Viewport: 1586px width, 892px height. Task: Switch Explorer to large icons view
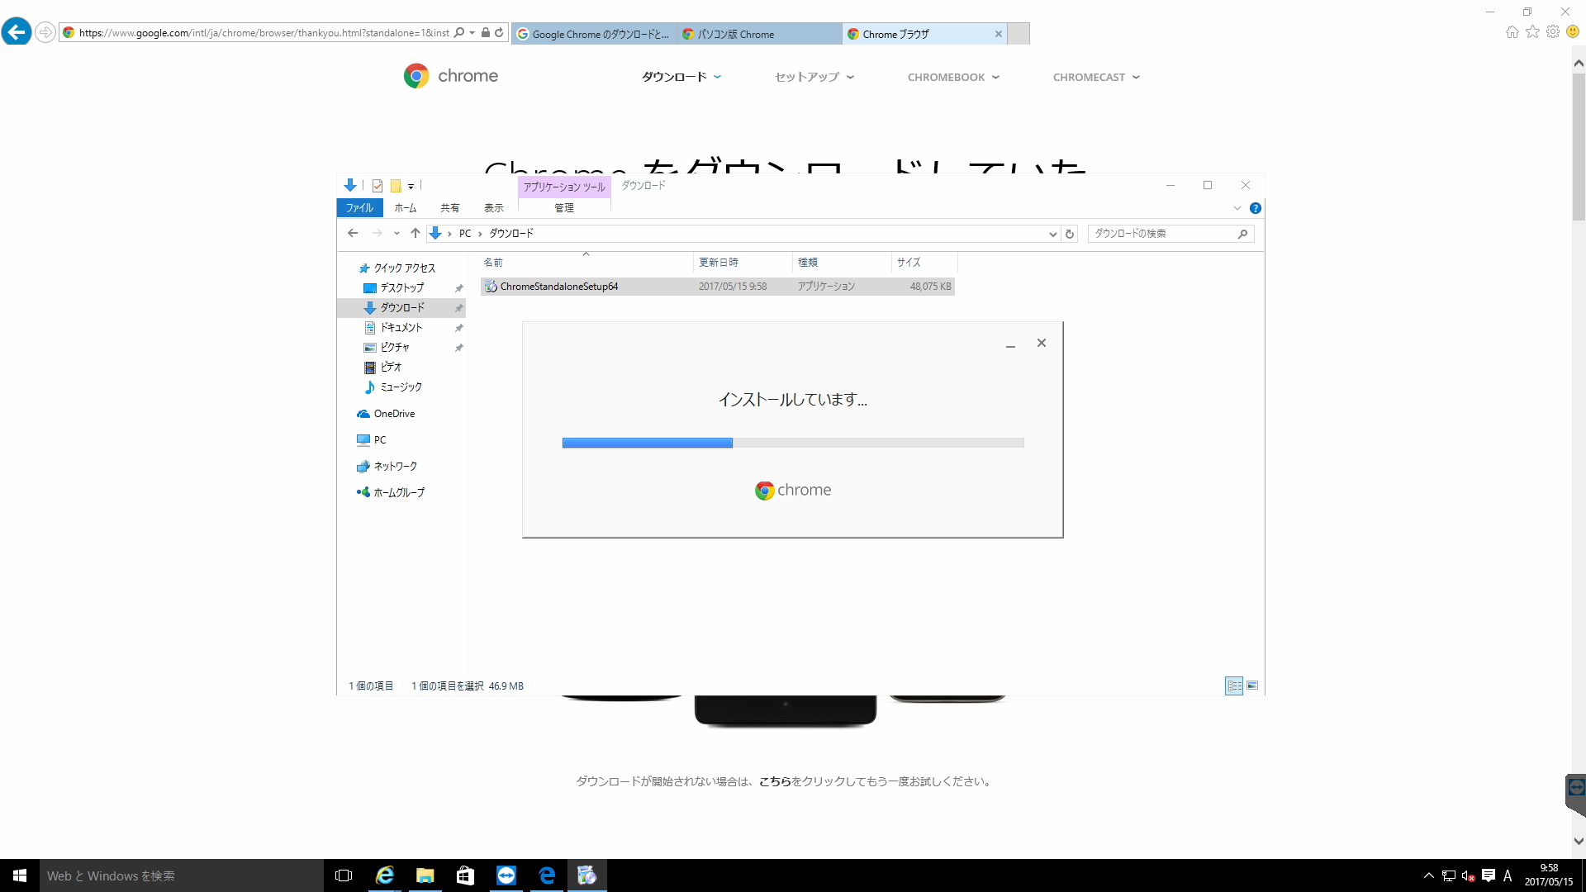click(x=1252, y=686)
